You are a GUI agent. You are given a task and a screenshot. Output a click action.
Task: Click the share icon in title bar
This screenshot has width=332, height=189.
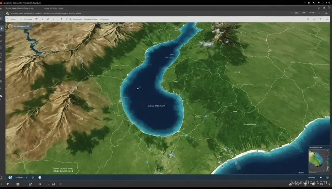[314, 3]
